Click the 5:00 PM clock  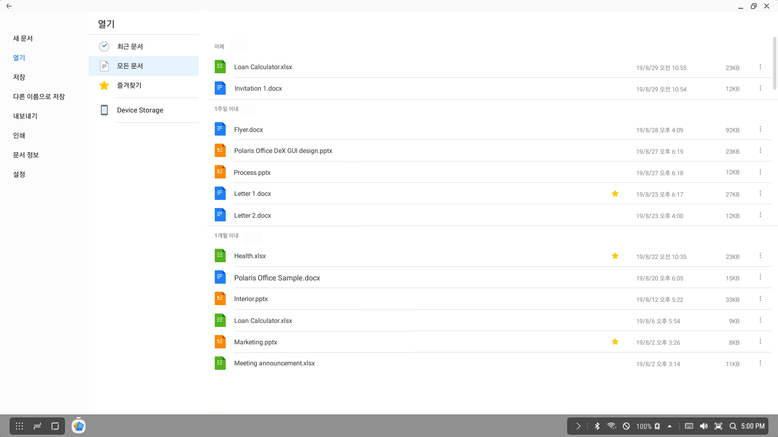pos(753,426)
